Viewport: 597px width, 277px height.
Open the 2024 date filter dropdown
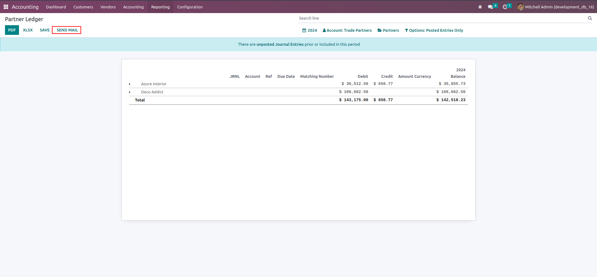coord(309,31)
